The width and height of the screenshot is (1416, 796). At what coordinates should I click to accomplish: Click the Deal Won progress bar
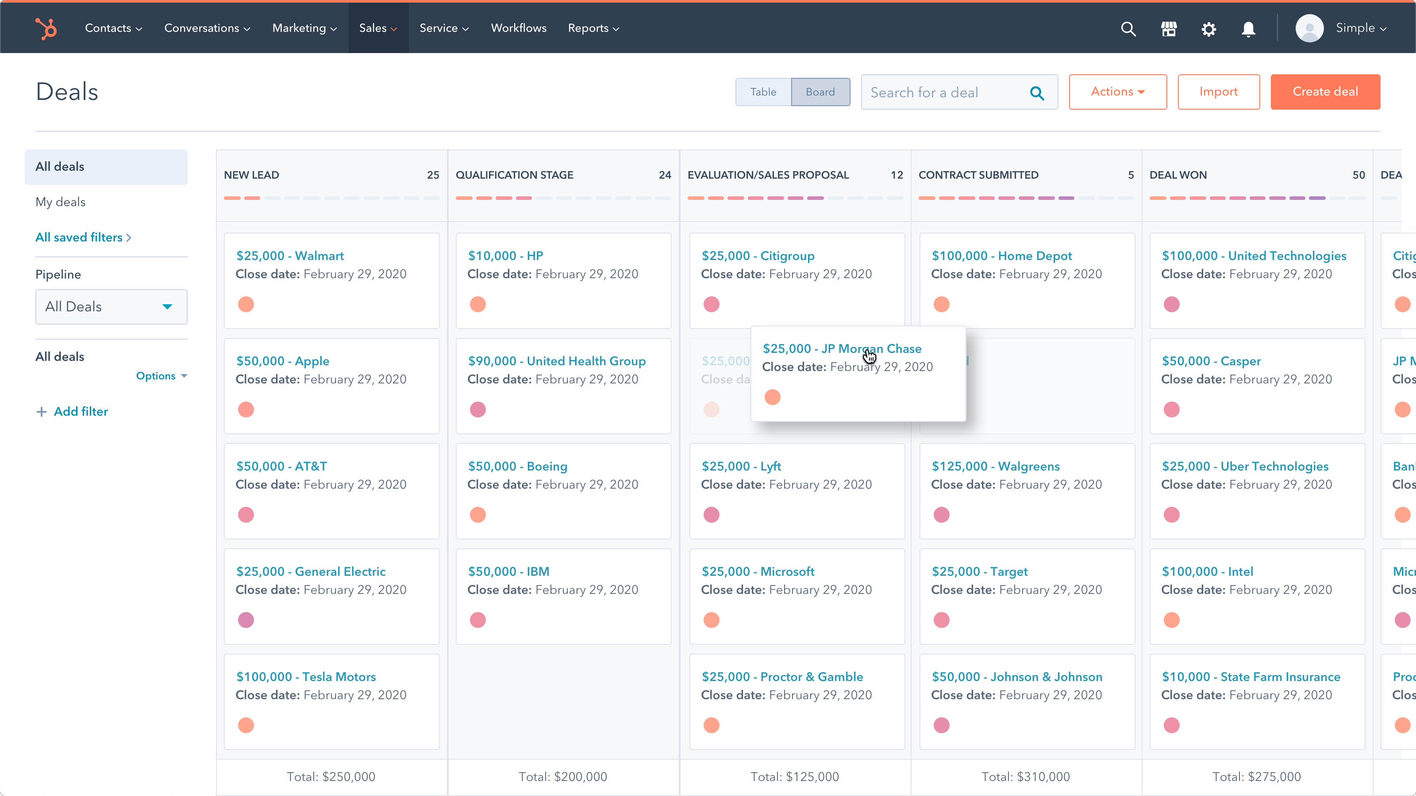click(1257, 198)
